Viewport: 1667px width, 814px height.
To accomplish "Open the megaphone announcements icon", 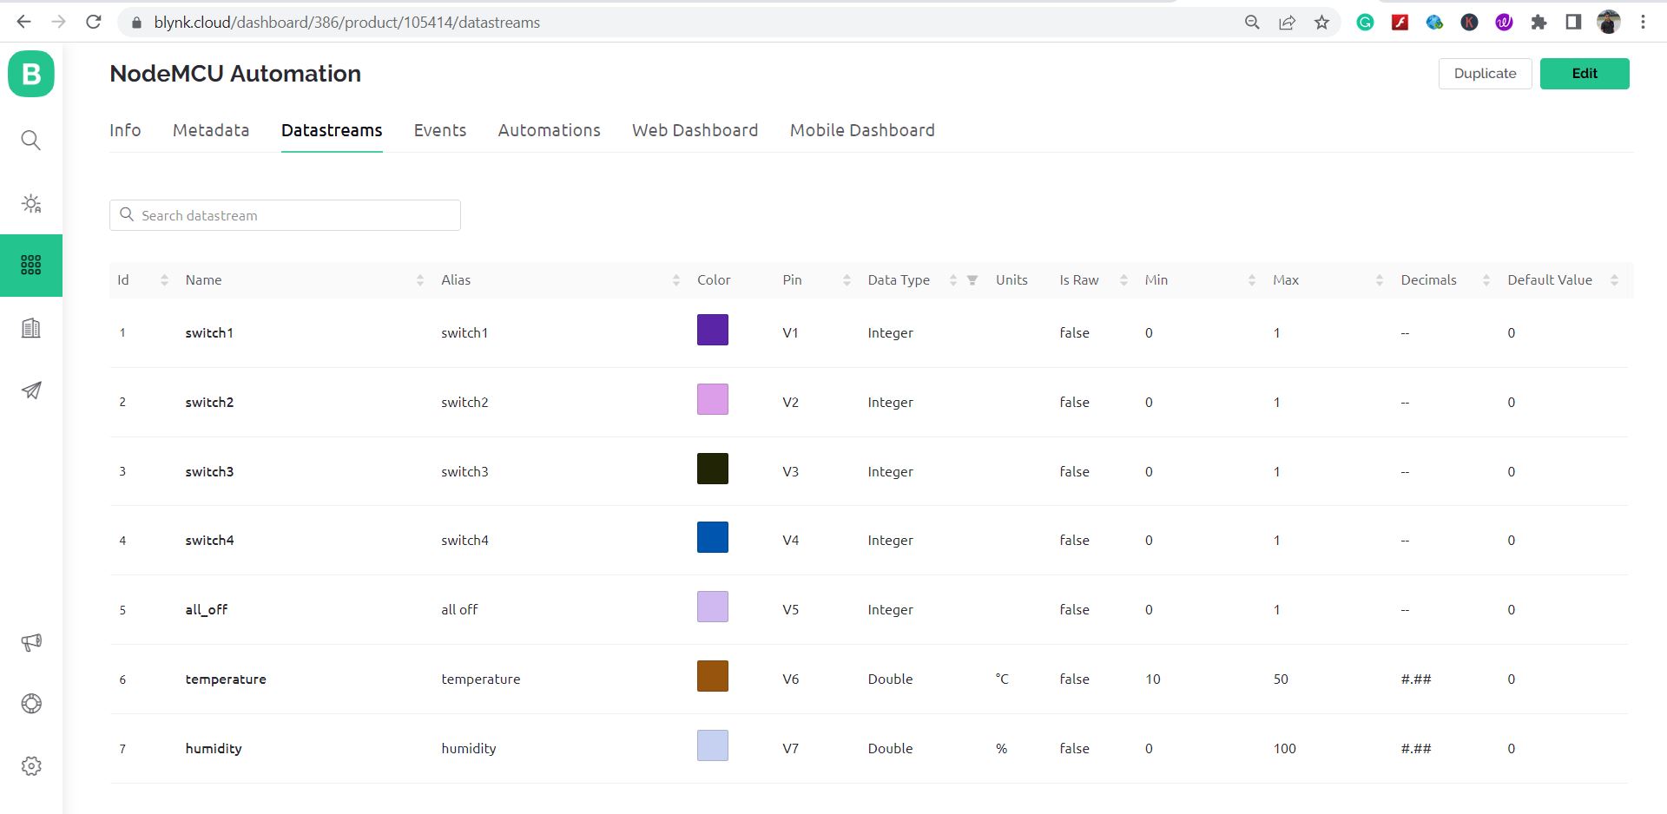I will (x=31, y=642).
